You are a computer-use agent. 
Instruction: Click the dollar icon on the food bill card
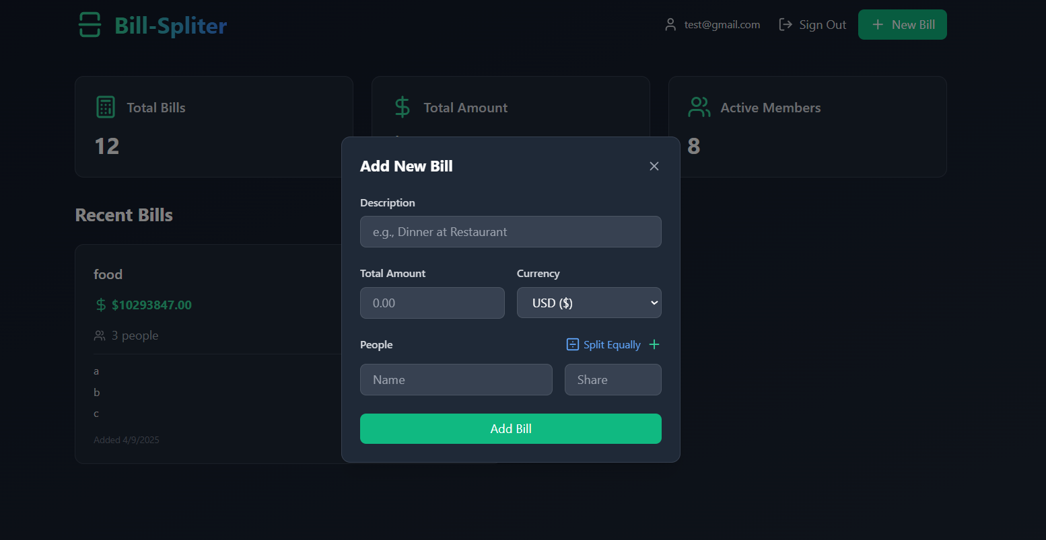pyautogui.click(x=100, y=304)
